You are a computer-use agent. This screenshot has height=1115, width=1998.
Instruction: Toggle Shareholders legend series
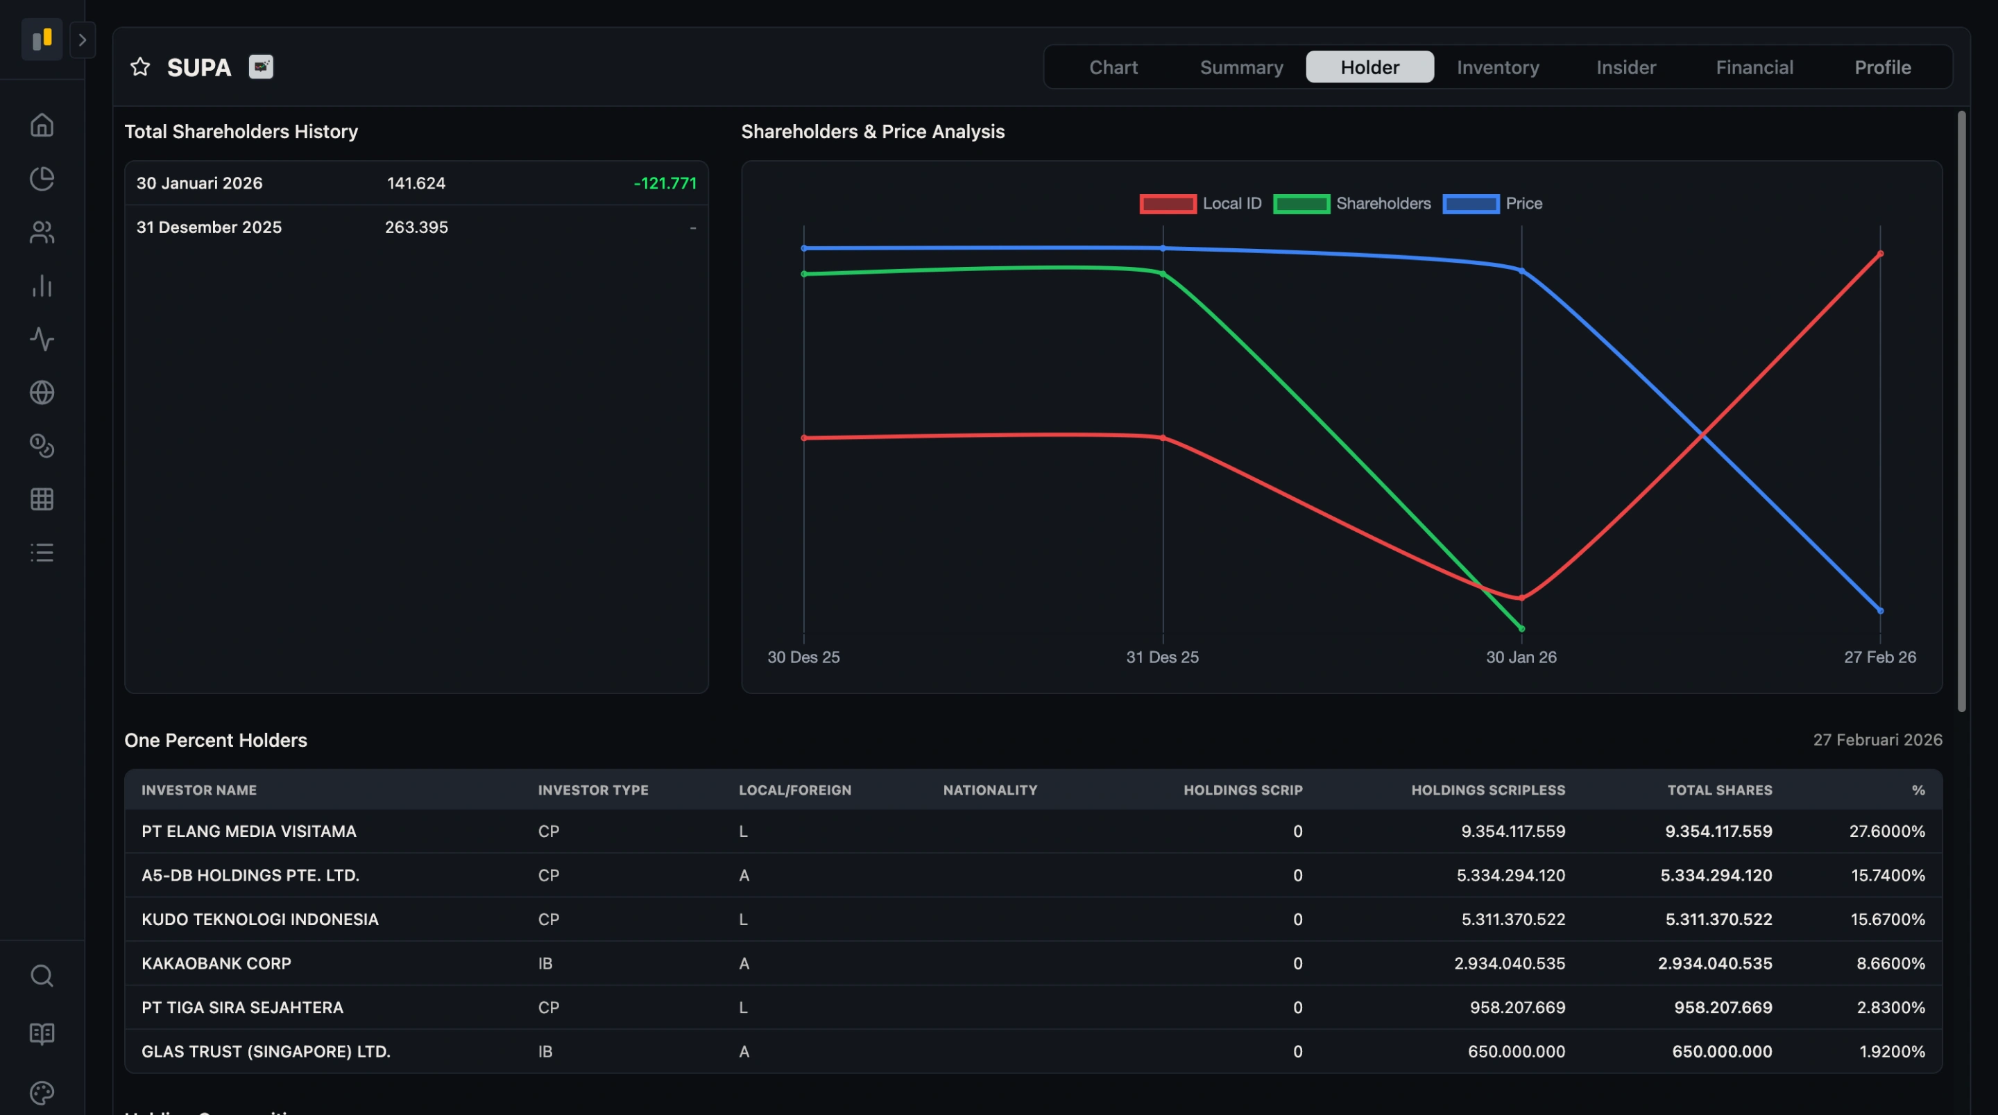click(1352, 204)
